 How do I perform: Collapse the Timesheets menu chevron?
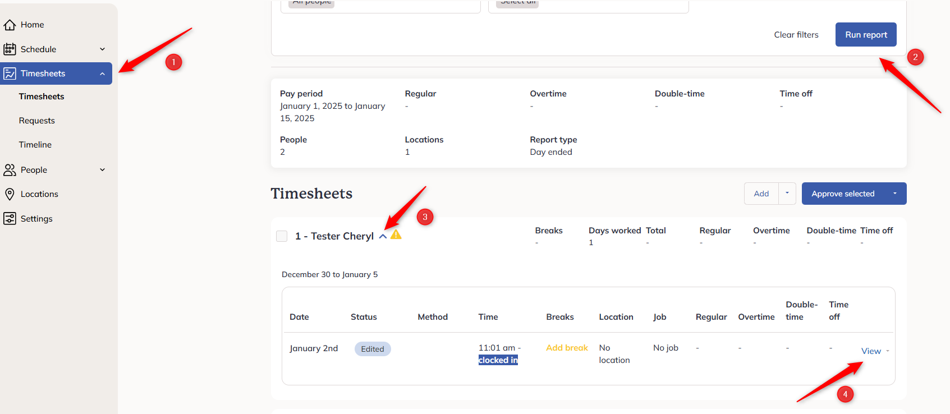coord(102,73)
